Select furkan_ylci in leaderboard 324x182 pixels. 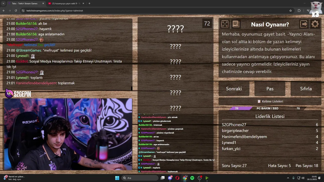click(231, 149)
